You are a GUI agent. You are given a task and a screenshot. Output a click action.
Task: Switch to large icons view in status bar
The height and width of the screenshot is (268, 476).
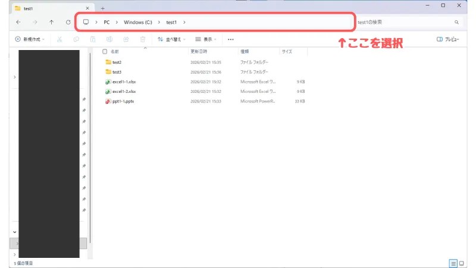coord(462,263)
